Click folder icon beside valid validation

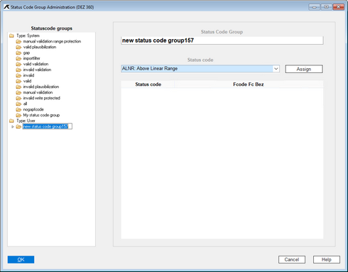[18, 64]
